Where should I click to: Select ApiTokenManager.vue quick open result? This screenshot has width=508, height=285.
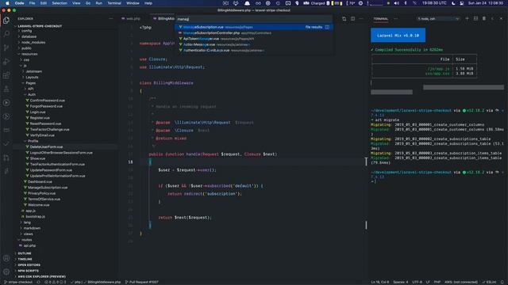click(x=254, y=39)
